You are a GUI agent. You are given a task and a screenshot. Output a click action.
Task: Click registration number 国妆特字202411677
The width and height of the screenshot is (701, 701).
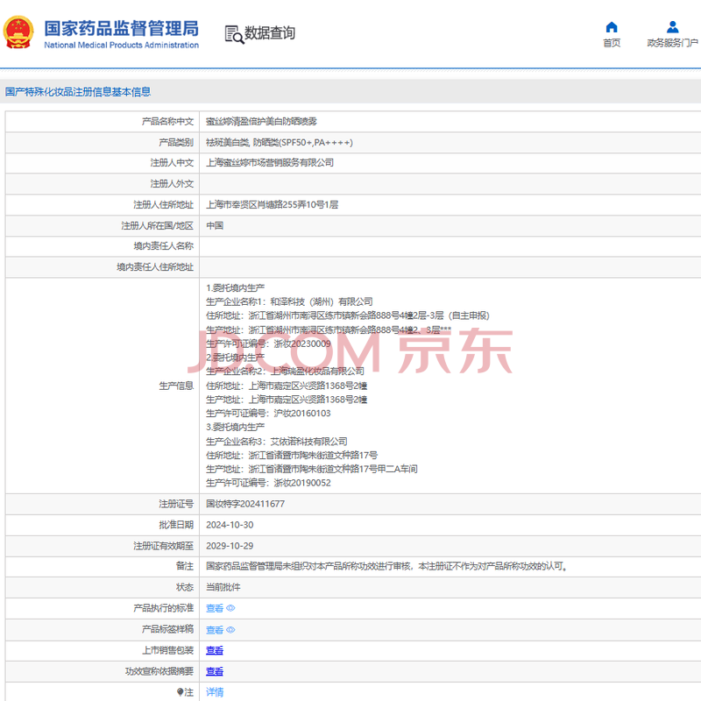[245, 504]
